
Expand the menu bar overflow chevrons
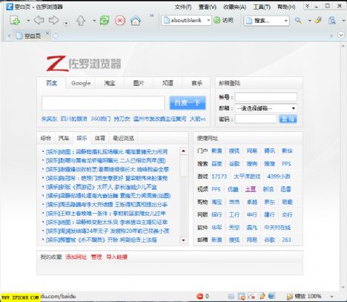pyautogui.click(x=307, y=6)
